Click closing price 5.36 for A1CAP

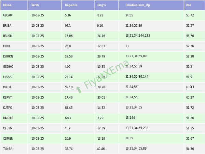[68, 15]
